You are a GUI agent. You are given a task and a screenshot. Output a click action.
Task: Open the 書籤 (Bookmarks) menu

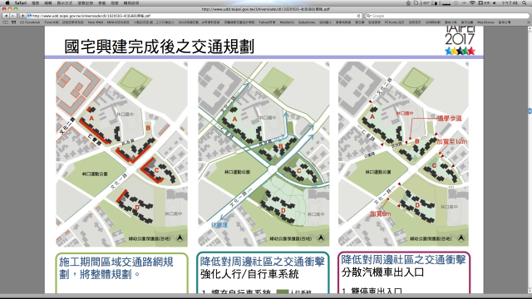point(101,2)
